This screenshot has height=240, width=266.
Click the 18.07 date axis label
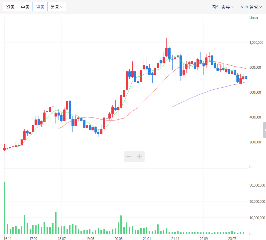pos(62,238)
